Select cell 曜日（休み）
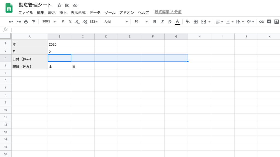This screenshot has height=157, width=280. click(x=30, y=66)
